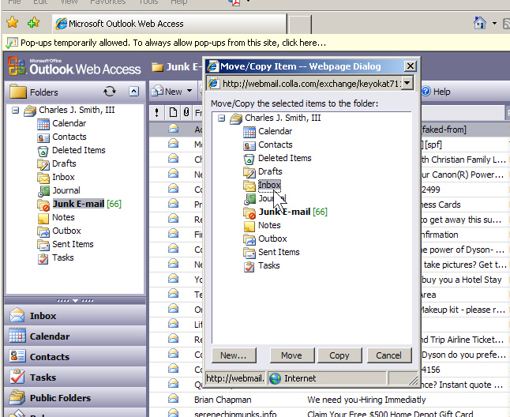Click the New message toolbar button
The height and width of the screenshot is (417, 510).
pos(167,92)
